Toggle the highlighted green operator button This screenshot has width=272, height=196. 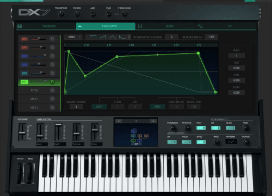24,82
